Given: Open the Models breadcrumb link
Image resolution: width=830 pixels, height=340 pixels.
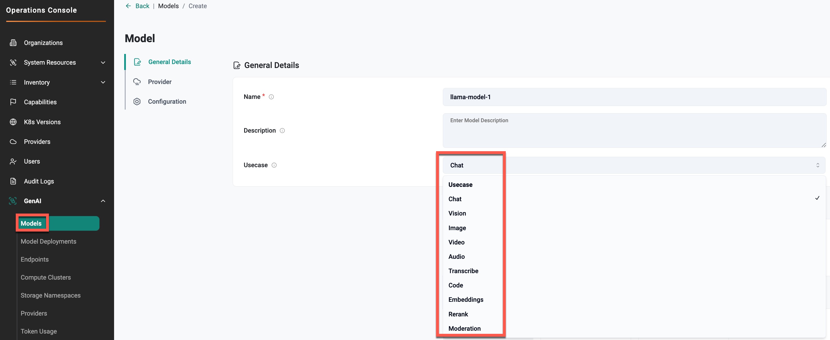Looking at the screenshot, I should point(168,6).
